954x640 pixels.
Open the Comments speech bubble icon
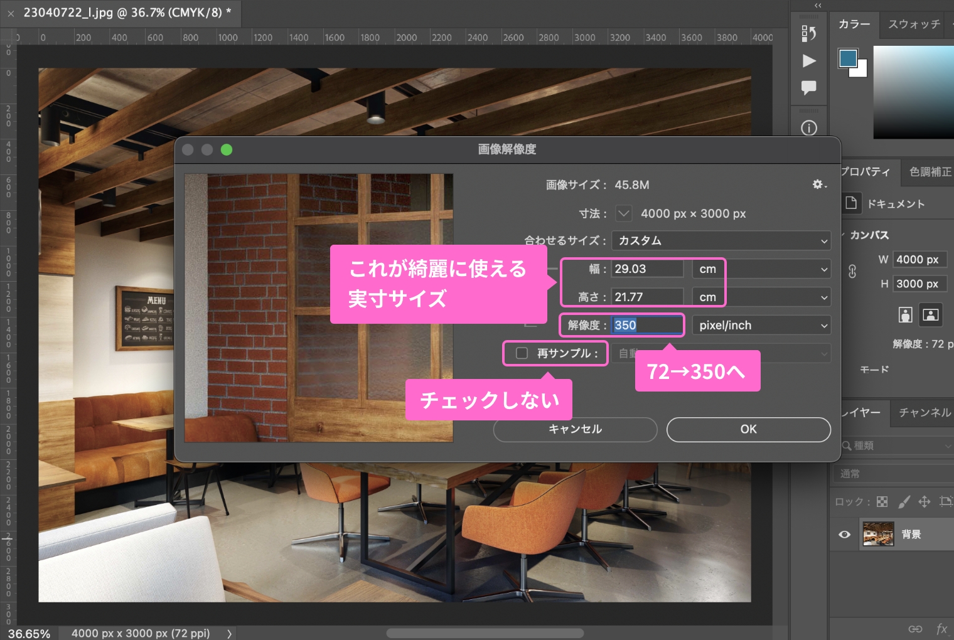click(809, 87)
